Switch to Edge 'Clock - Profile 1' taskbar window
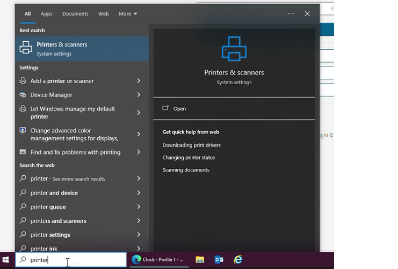This screenshot has height=269, width=398. [159, 260]
